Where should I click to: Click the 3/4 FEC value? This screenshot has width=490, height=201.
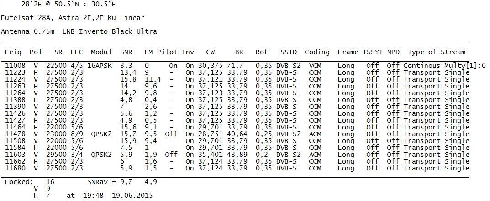click(x=77, y=155)
